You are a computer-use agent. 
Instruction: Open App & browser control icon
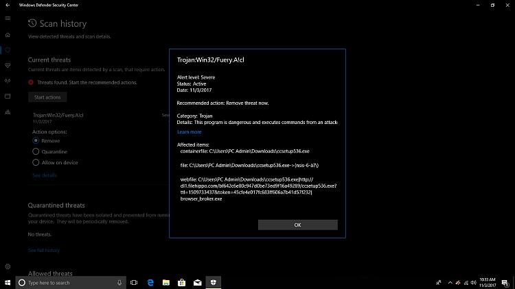(x=8, y=97)
